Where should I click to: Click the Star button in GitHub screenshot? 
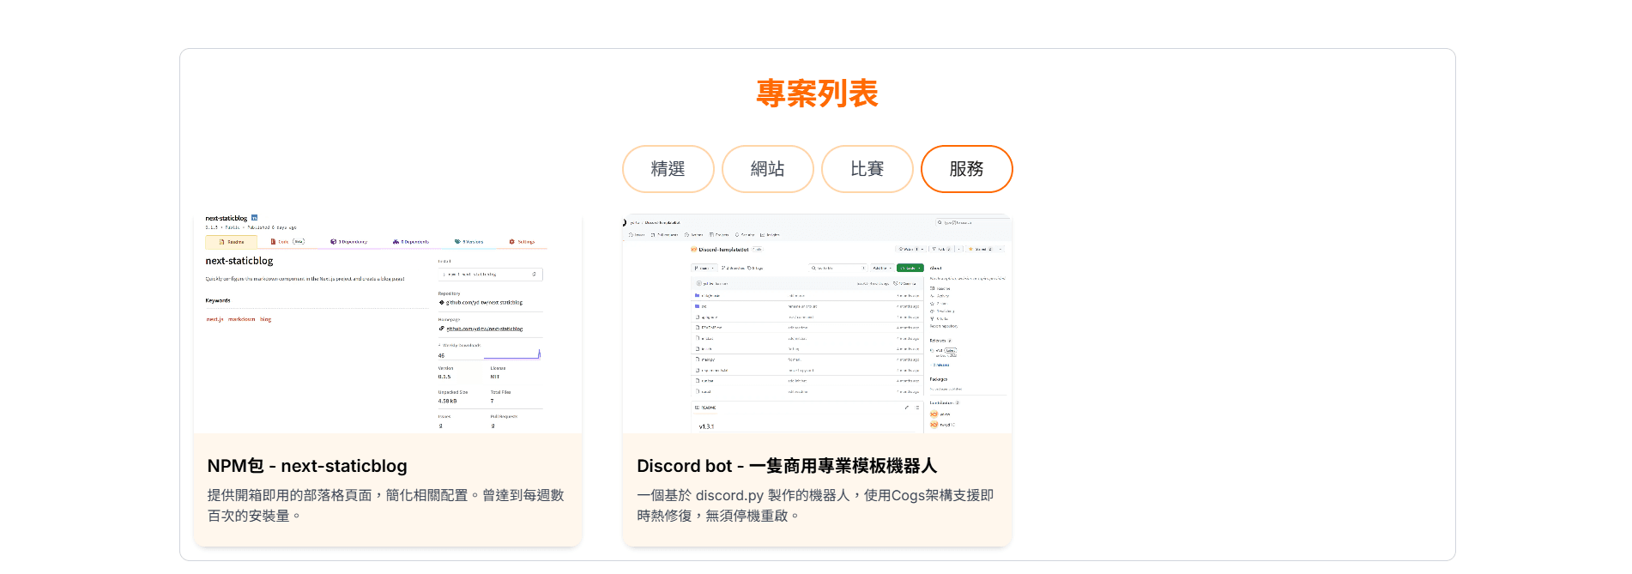coord(981,249)
